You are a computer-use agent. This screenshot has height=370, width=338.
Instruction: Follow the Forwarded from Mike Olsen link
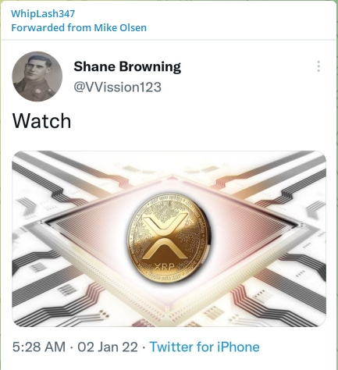coord(79,27)
